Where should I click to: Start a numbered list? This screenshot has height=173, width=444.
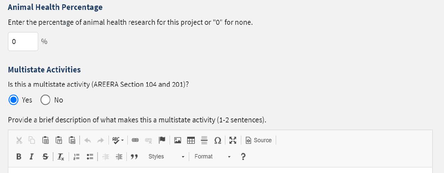[76, 156]
